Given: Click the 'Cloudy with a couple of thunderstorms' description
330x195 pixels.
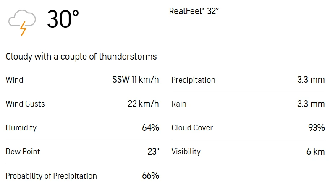Looking at the screenshot, I should (81, 56).
